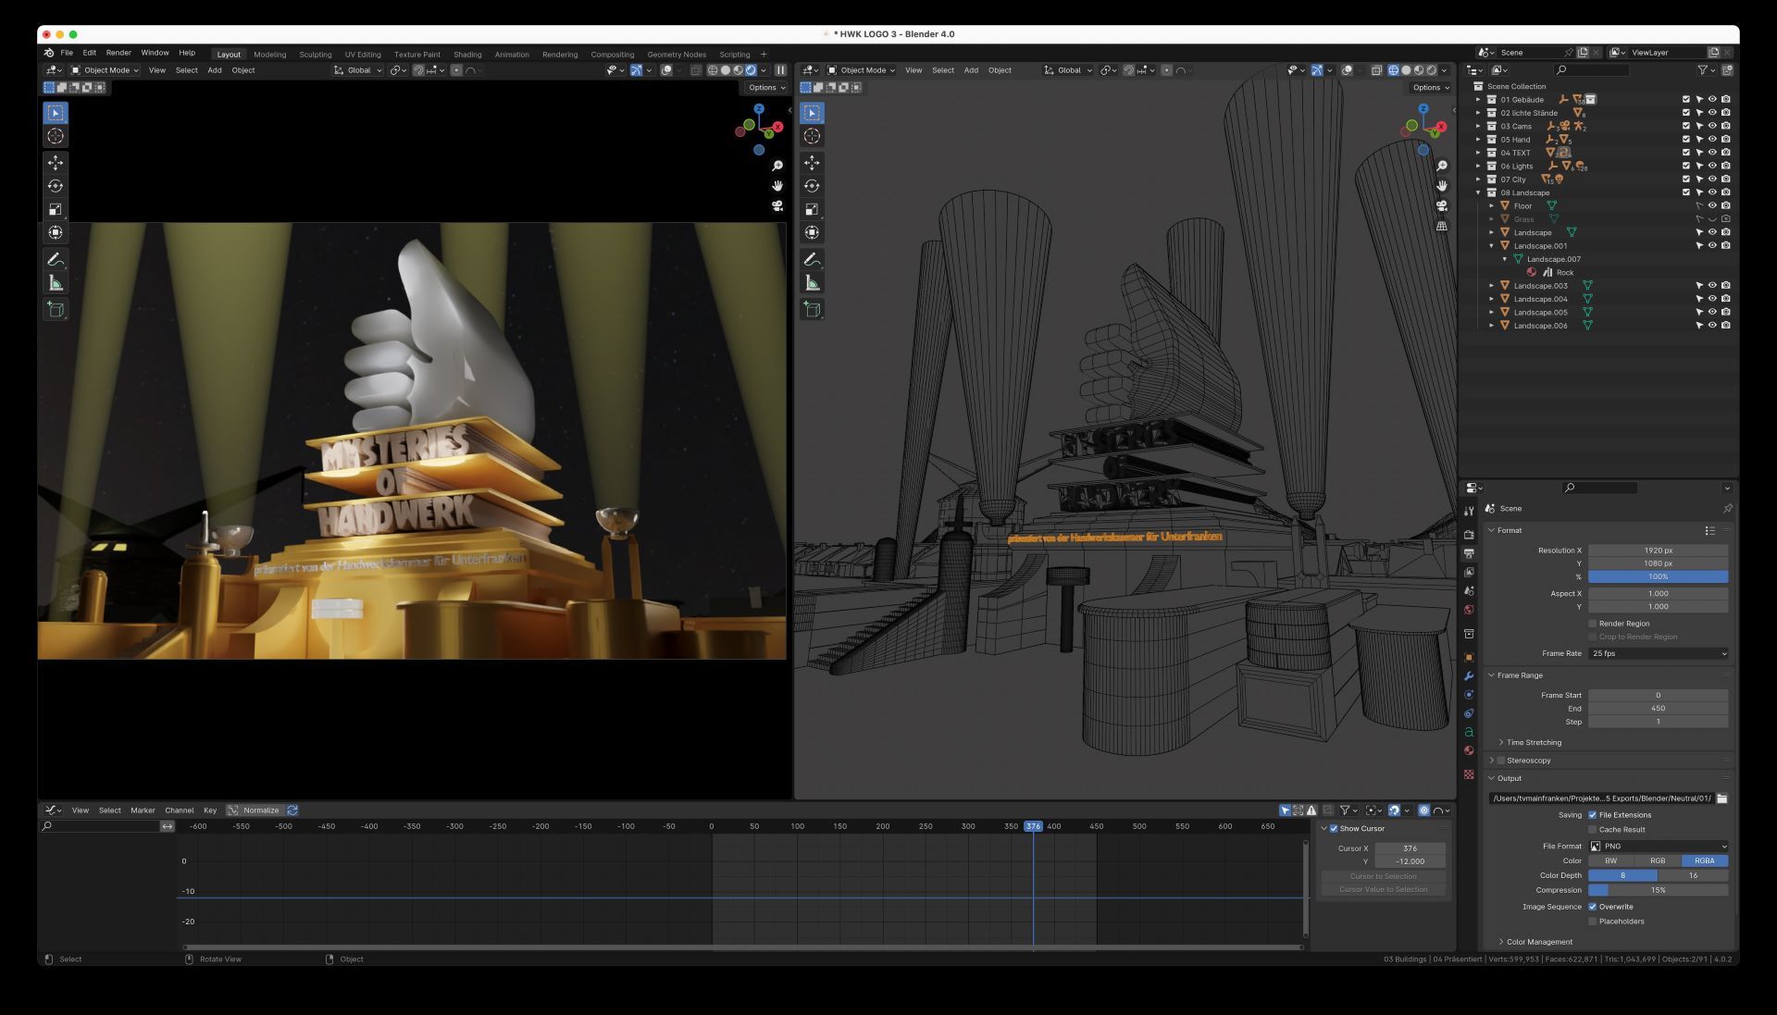Viewport: 1777px width, 1015px height.
Task: Open Options dropdown in right viewport
Action: pyautogui.click(x=1431, y=88)
